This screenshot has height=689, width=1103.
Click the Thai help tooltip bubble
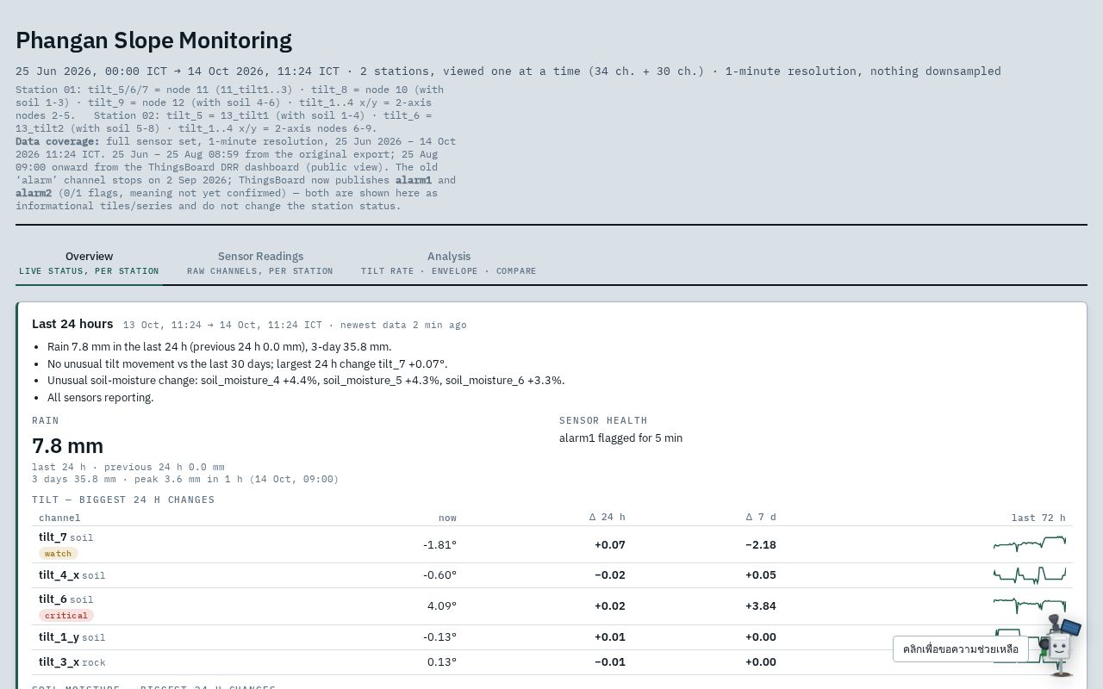[x=961, y=649]
